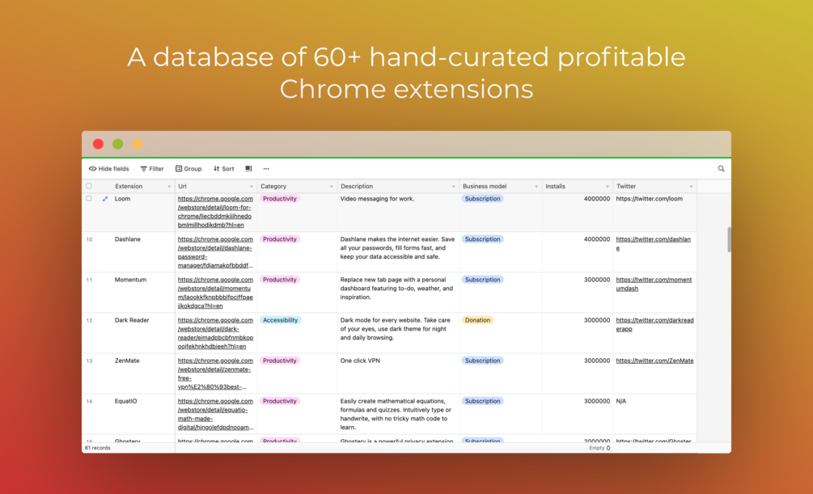Open Momentum's Chrome web store link
Viewport: 813px width, 494px height.
pyautogui.click(x=215, y=293)
